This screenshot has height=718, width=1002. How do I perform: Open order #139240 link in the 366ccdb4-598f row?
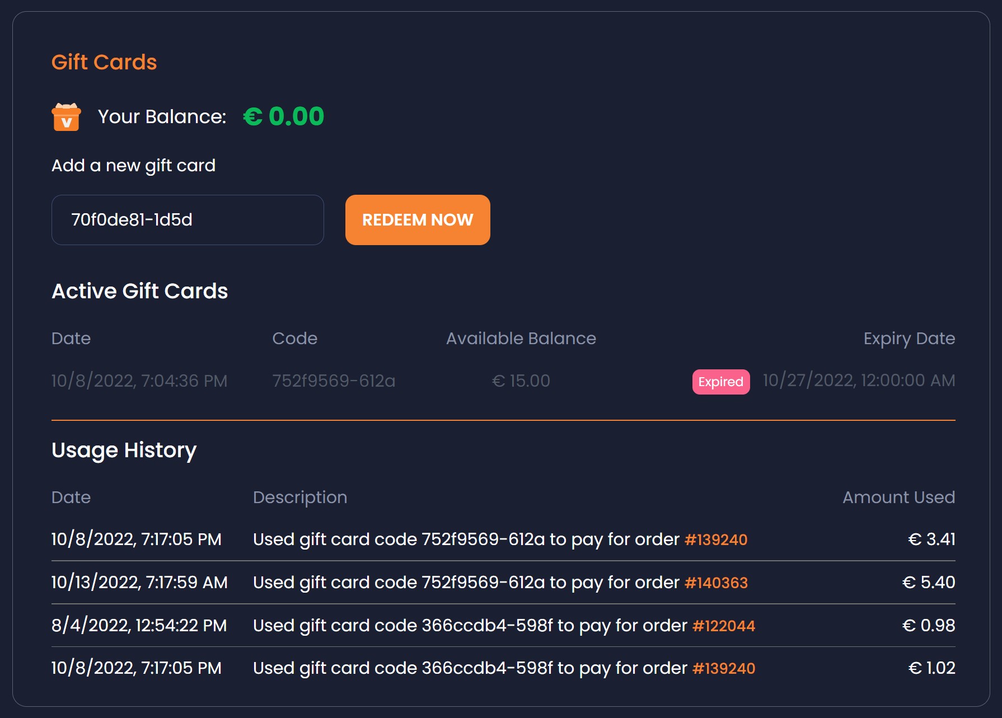723,668
